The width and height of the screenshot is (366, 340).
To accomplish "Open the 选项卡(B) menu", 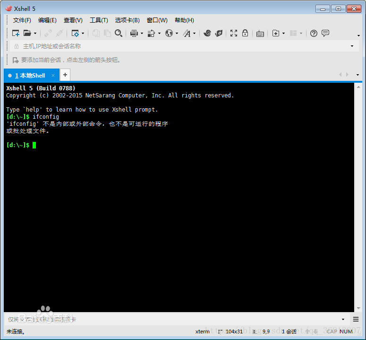I will pyautogui.click(x=127, y=20).
